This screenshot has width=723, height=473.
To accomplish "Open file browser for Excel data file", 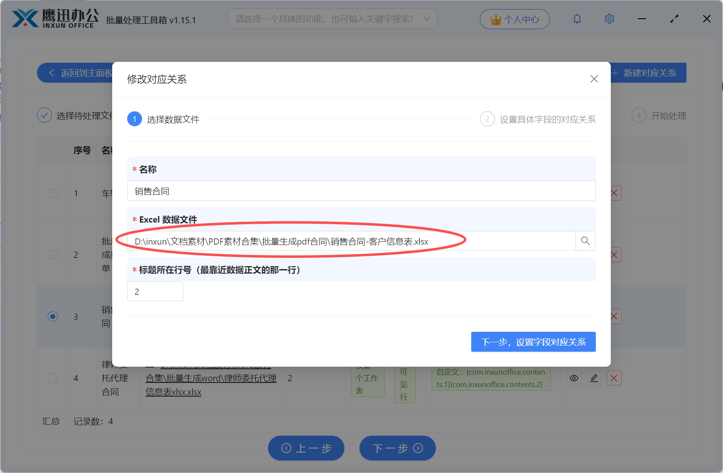I will [585, 241].
